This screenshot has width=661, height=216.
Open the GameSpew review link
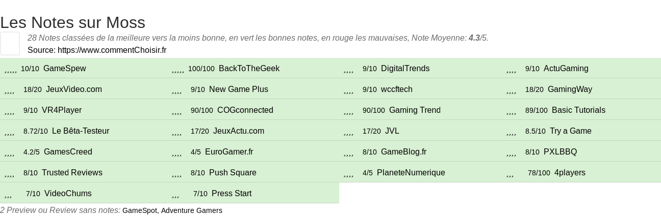coord(64,69)
